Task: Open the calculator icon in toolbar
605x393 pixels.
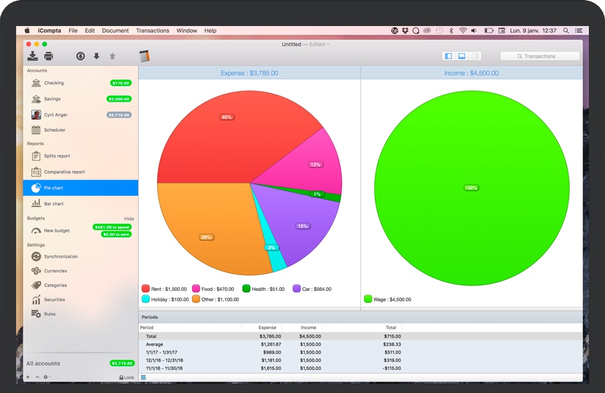Action: tap(145, 56)
